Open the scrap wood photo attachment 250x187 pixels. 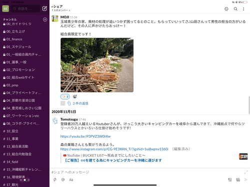pyautogui.click(x=97, y=65)
